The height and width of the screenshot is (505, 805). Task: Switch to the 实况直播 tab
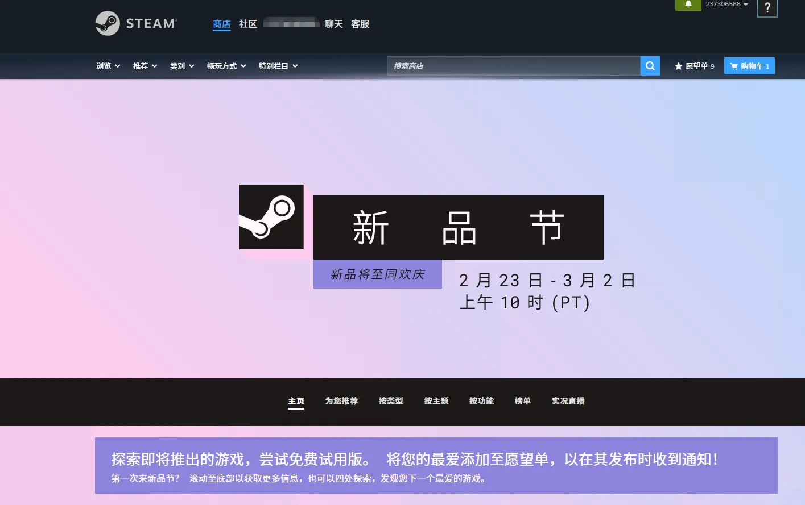click(568, 401)
